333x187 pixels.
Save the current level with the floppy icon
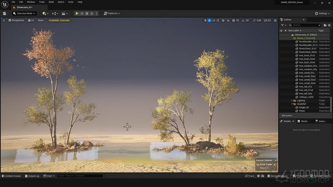[x=4, y=13]
